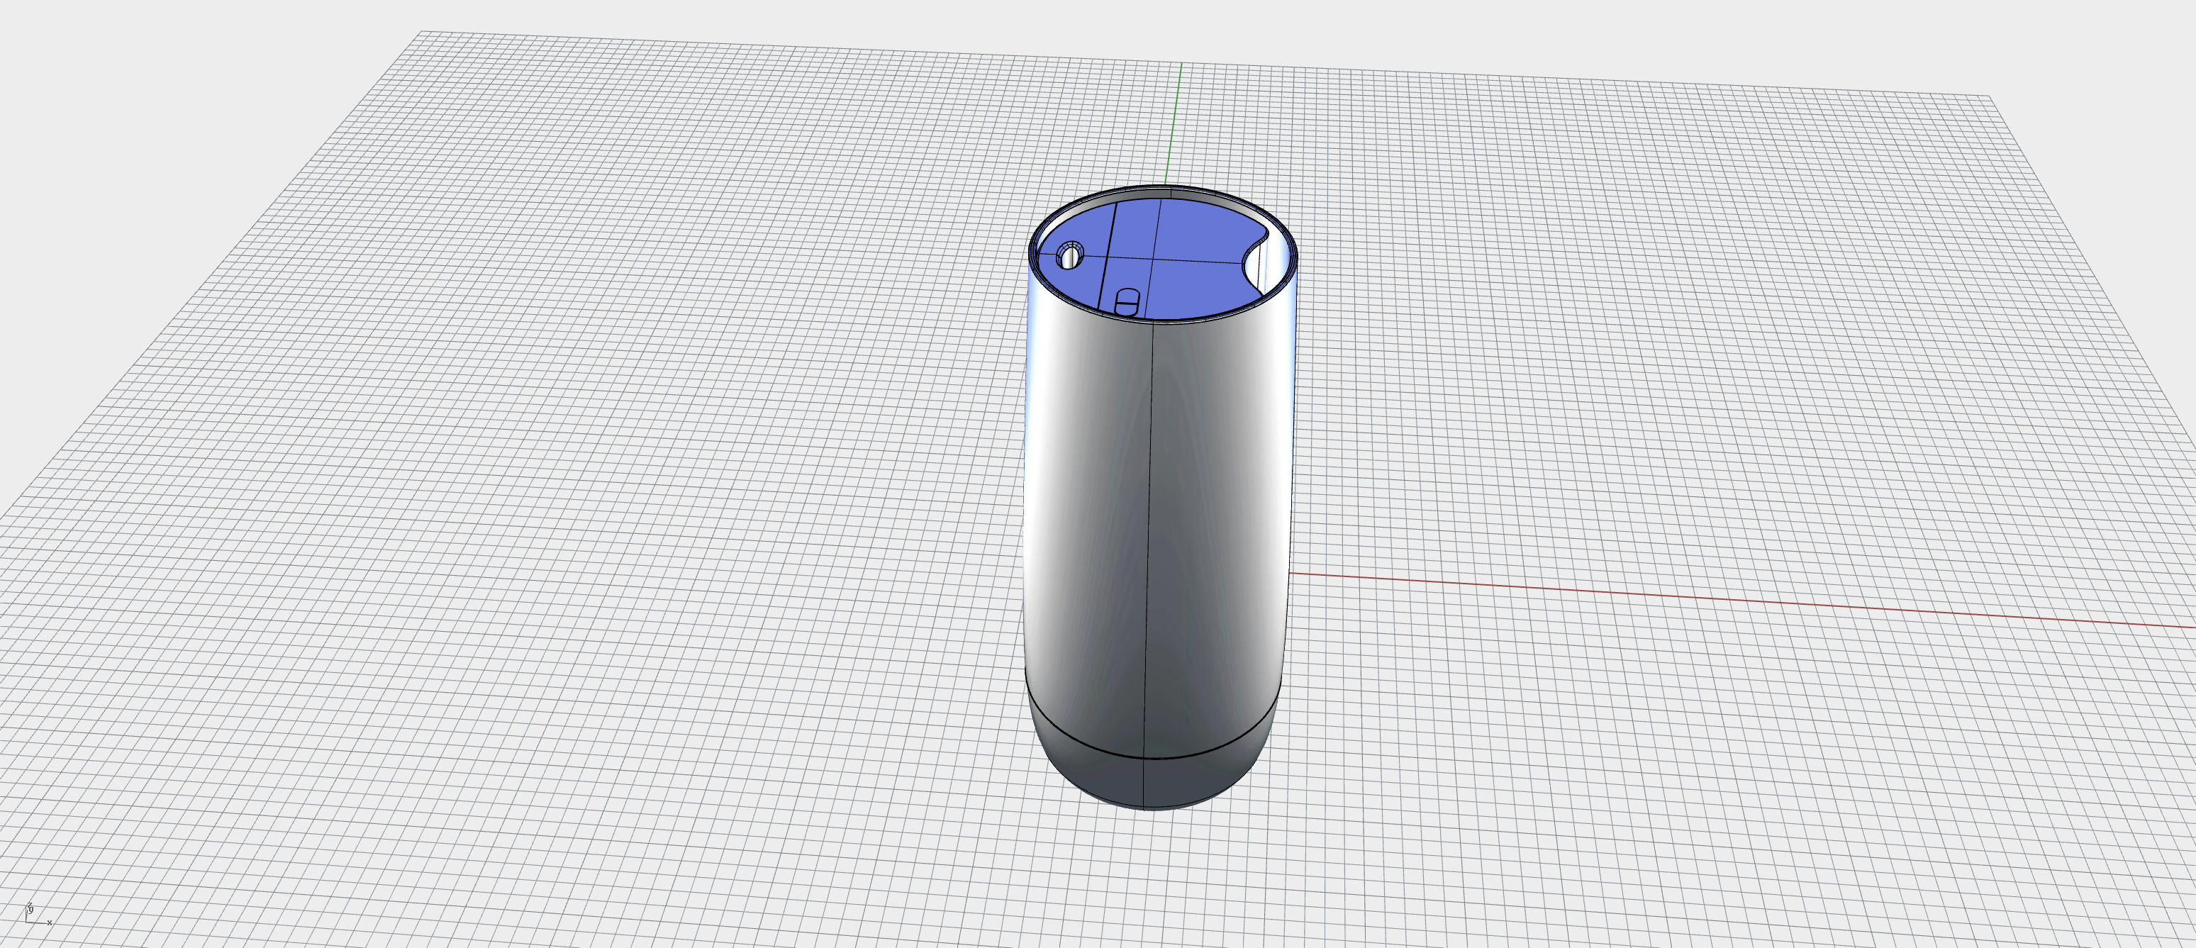Click the small circular hole feature
This screenshot has height=948, width=2196.
pos(1070,256)
